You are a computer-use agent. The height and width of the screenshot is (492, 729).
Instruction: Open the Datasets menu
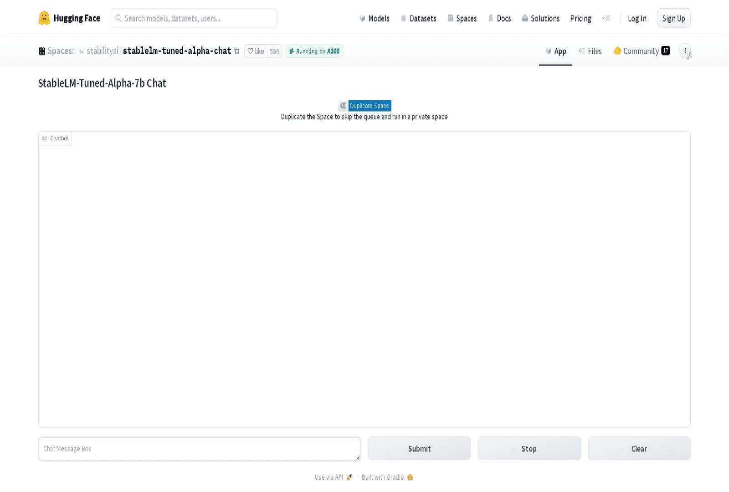[x=423, y=19]
